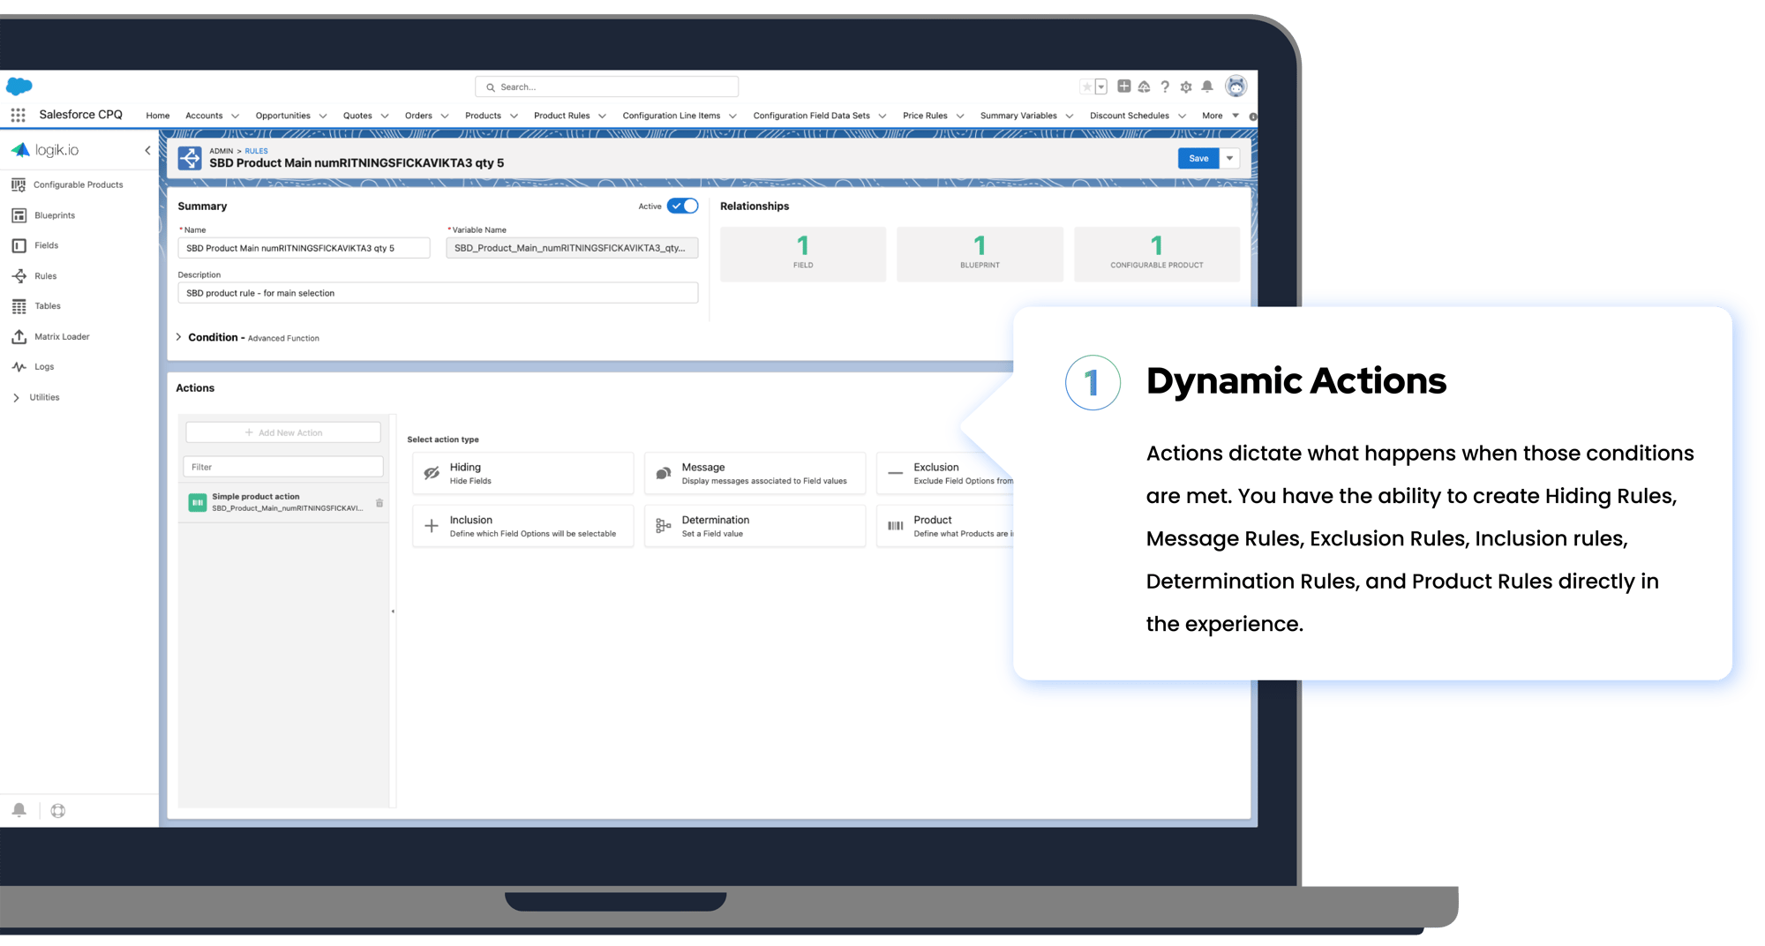The image size is (1765, 946).
Task: Open the Configuration Field Data Sets tab
Action: click(x=811, y=116)
